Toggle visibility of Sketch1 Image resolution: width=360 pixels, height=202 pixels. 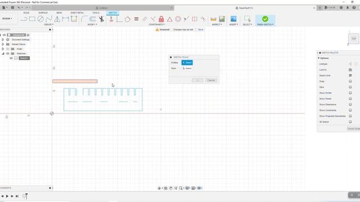11,58
